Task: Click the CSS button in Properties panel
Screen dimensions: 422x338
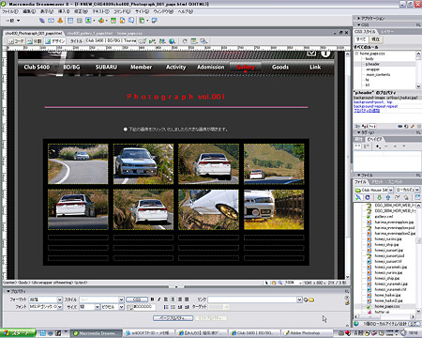Action: 137,300
